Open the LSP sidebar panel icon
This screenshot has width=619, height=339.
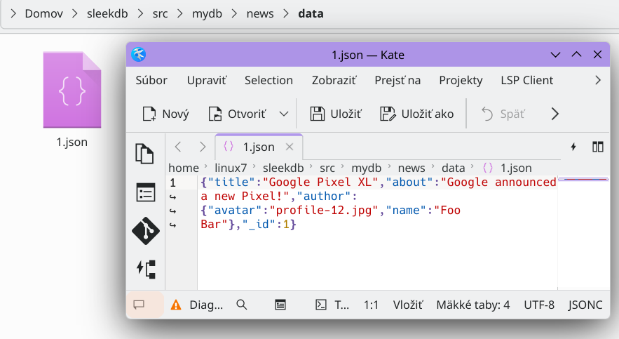pos(145,268)
